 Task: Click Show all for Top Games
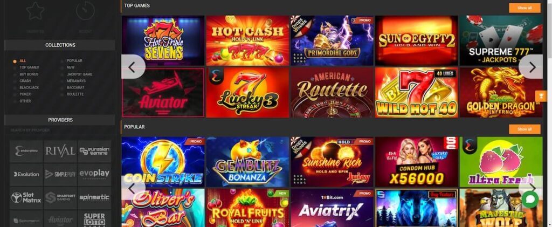(x=525, y=8)
